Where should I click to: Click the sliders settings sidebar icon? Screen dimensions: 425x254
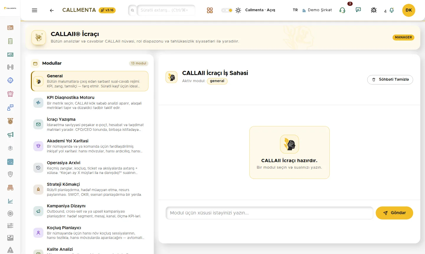10,226
